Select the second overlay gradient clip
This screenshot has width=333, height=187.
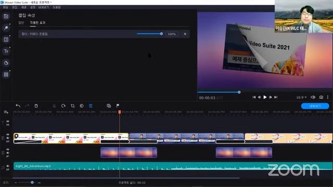coord(244,152)
